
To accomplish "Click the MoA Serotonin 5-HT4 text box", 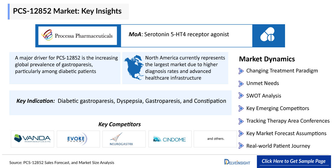I will 186,35.
